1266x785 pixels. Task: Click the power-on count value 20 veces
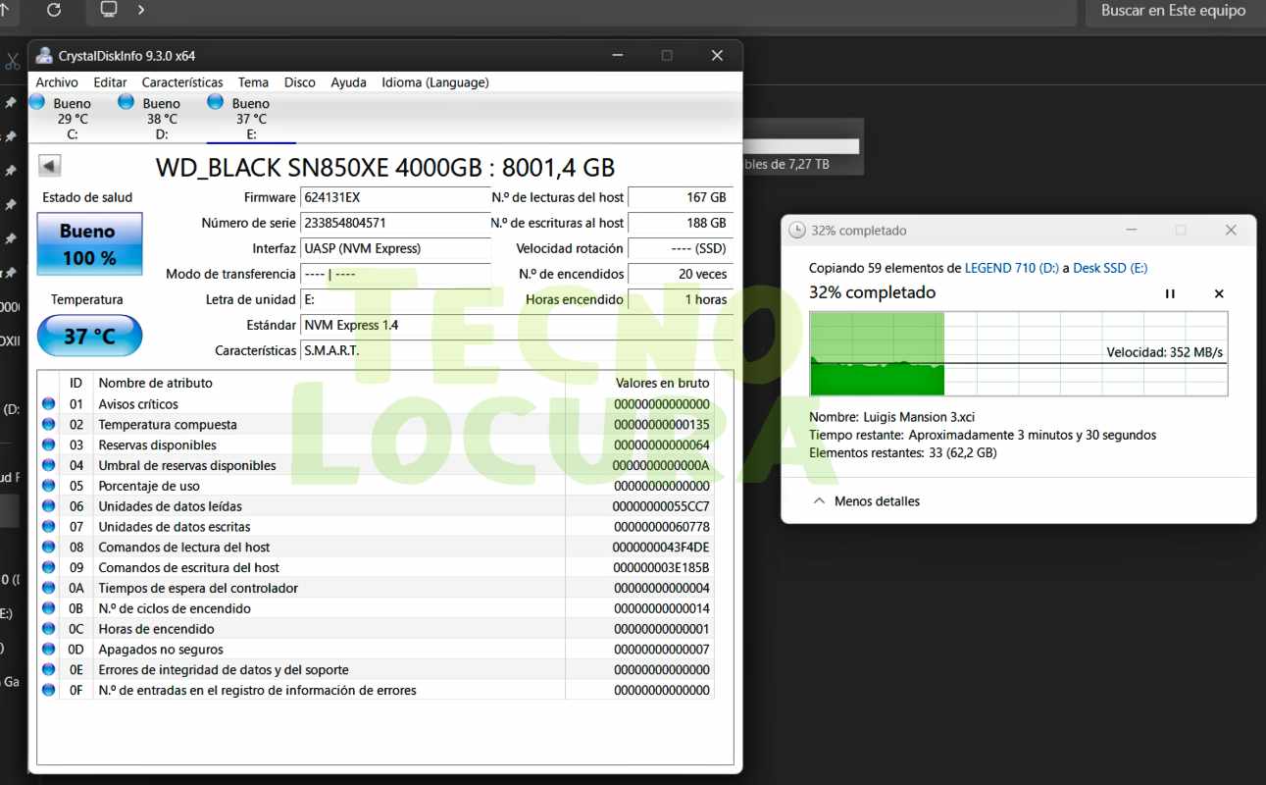681,275
